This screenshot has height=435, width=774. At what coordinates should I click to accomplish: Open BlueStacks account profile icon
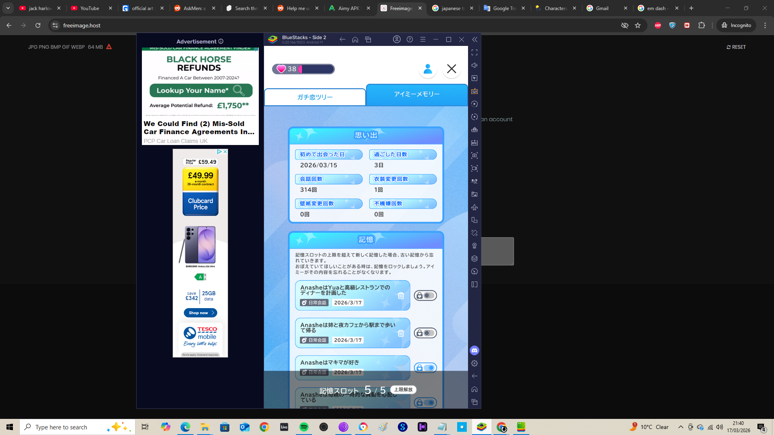(397, 39)
